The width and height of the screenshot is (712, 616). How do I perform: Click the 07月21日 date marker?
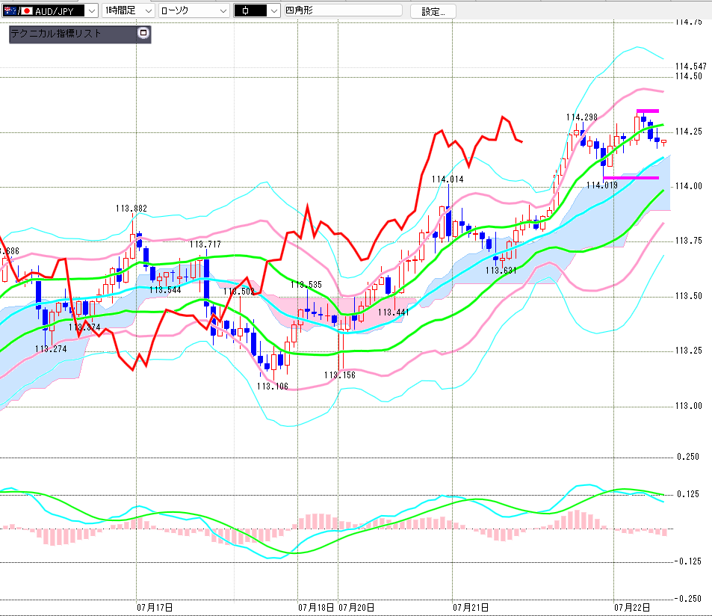click(471, 607)
